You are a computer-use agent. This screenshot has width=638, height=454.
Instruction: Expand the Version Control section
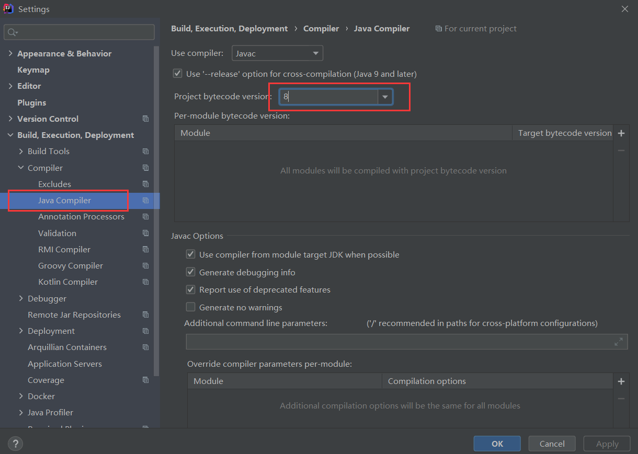[x=10, y=119]
